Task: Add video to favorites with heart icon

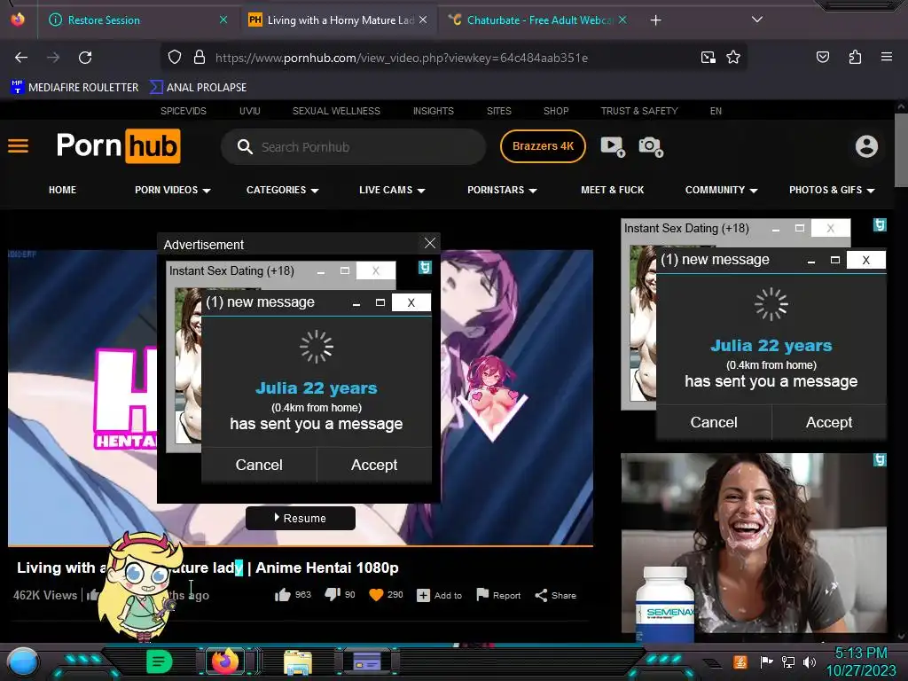Action: click(376, 595)
